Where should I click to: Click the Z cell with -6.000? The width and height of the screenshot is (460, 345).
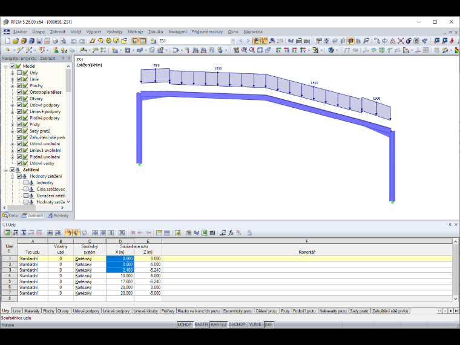[148, 276]
